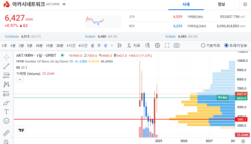Image resolution: width=251 pixels, height=144 pixels.
Task: Select the brush drawing tool
Action: [6, 103]
